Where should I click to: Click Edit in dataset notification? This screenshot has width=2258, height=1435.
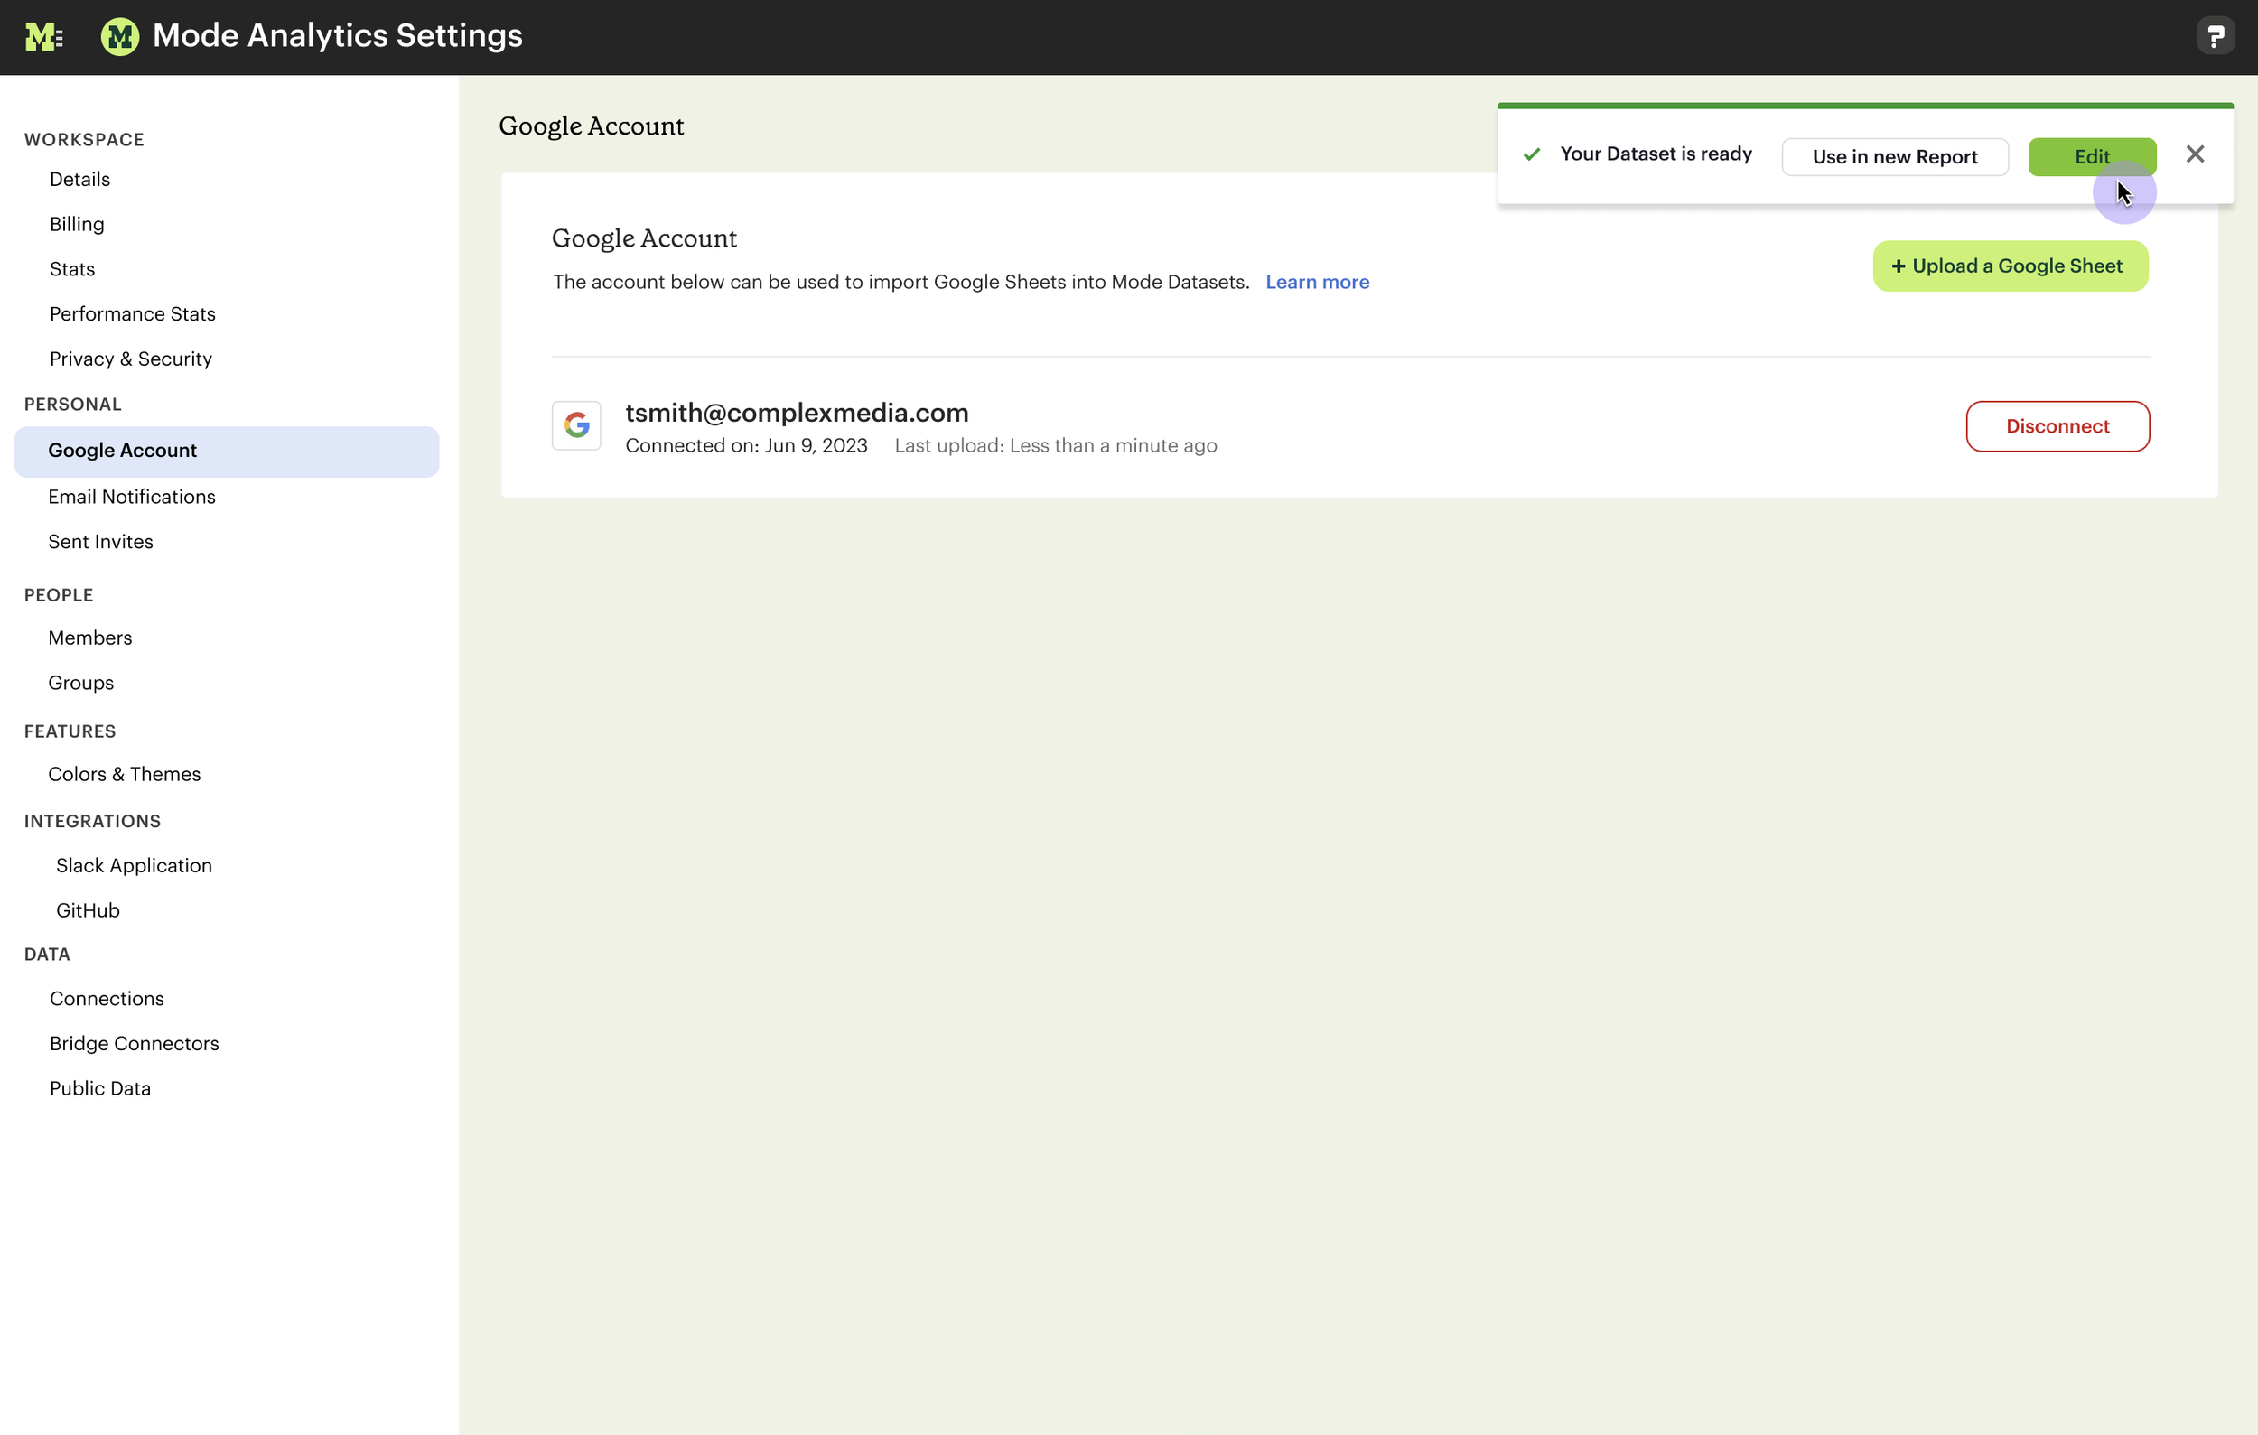click(2091, 156)
